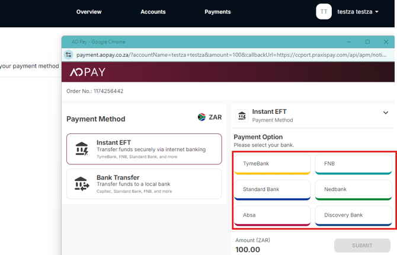
Task: Open the Overview page
Action: [89, 12]
